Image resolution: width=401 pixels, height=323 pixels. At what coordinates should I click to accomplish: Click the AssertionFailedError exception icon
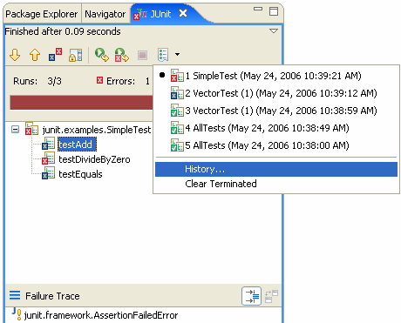17,314
